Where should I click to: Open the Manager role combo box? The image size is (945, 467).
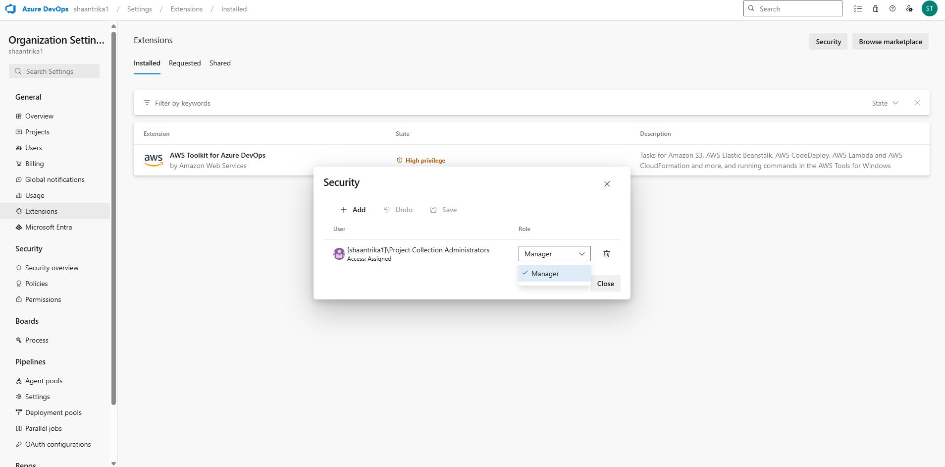(x=555, y=254)
